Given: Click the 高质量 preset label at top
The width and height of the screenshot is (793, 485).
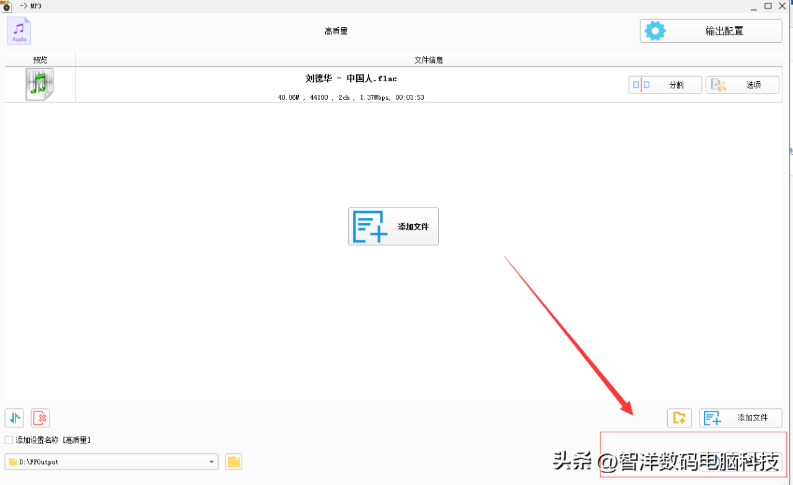Looking at the screenshot, I should [x=336, y=30].
